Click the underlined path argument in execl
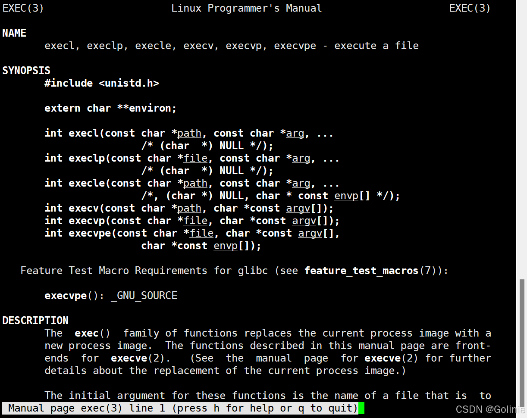527x418 pixels. tap(189, 134)
